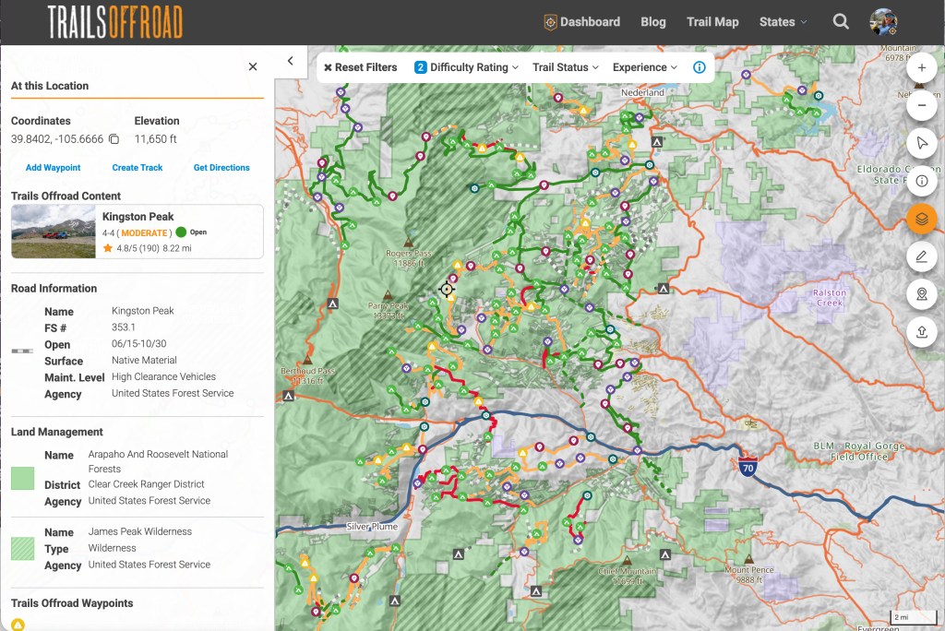Click the Mount Pence peak marker
The height and width of the screenshot is (631, 945).
[x=748, y=559]
